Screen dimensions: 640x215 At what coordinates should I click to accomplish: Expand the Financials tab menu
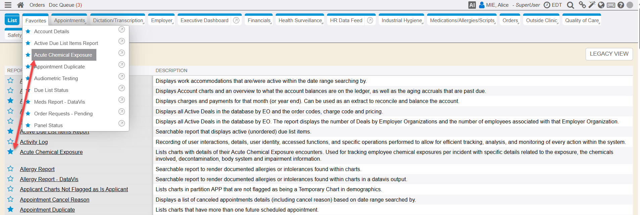tap(259, 20)
